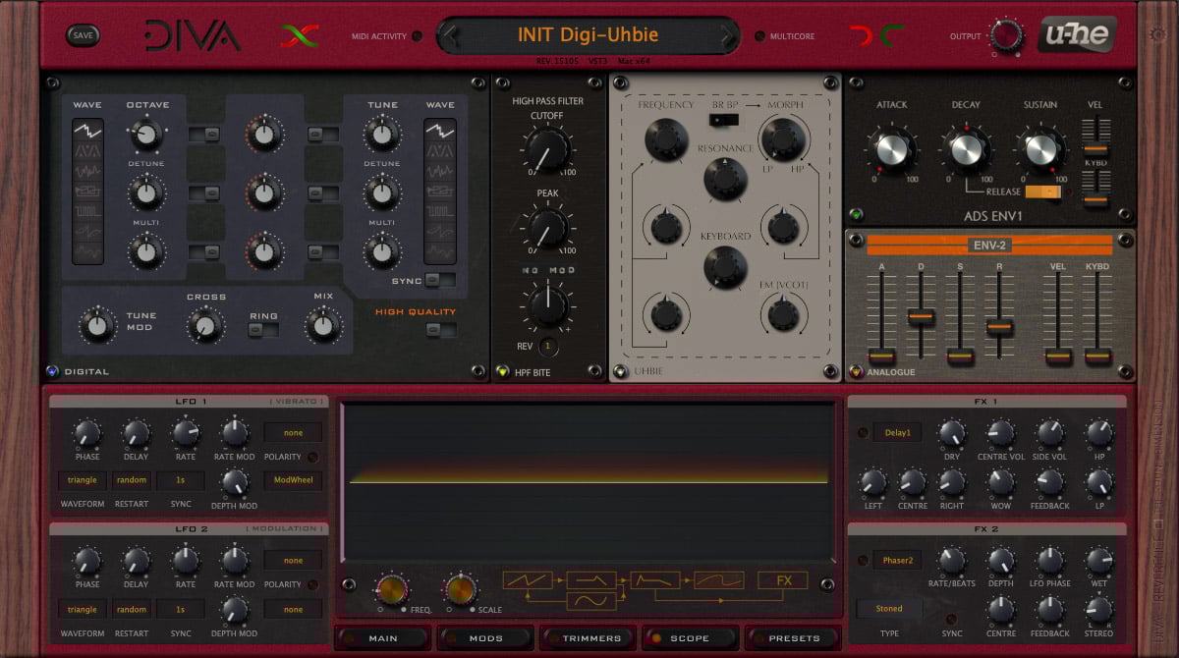Click the green redo arrow
This screenshot has height=658, width=1179.
click(x=893, y=36)
